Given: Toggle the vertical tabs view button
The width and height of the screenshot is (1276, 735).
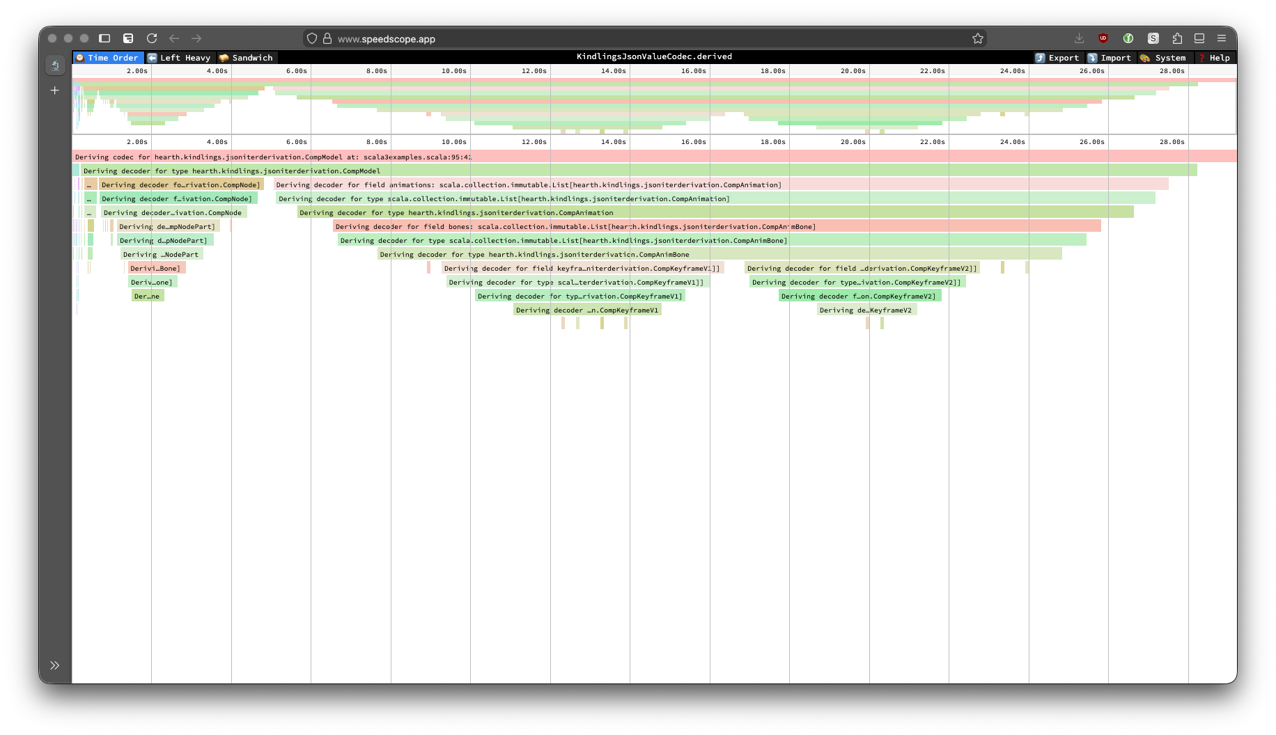Looking at the screenshot, I should [x=128, y=39].
